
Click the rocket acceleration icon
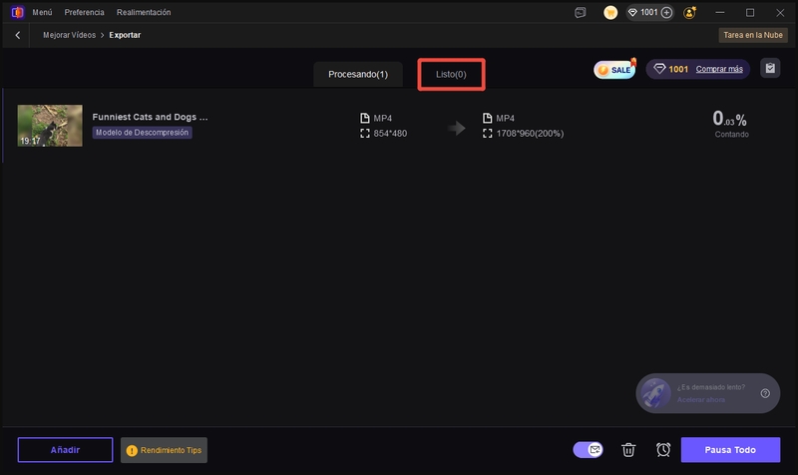(655, 393)
